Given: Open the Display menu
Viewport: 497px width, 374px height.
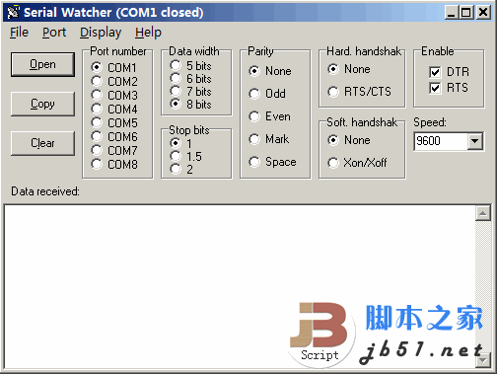Looking at the screenshot, I should point(101,33).
